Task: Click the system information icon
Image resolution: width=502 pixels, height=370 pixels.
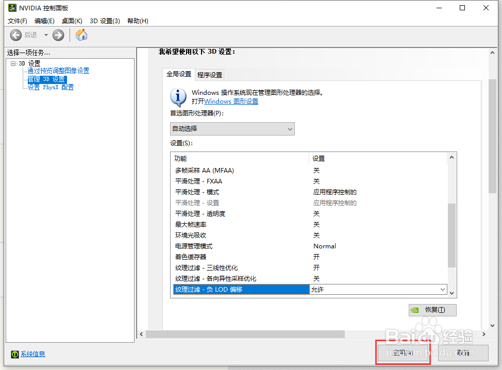Action: (x=15, y=354)
